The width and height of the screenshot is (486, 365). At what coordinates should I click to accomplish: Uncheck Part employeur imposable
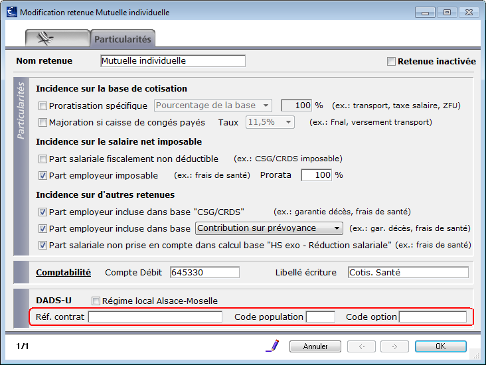point(42,176)
